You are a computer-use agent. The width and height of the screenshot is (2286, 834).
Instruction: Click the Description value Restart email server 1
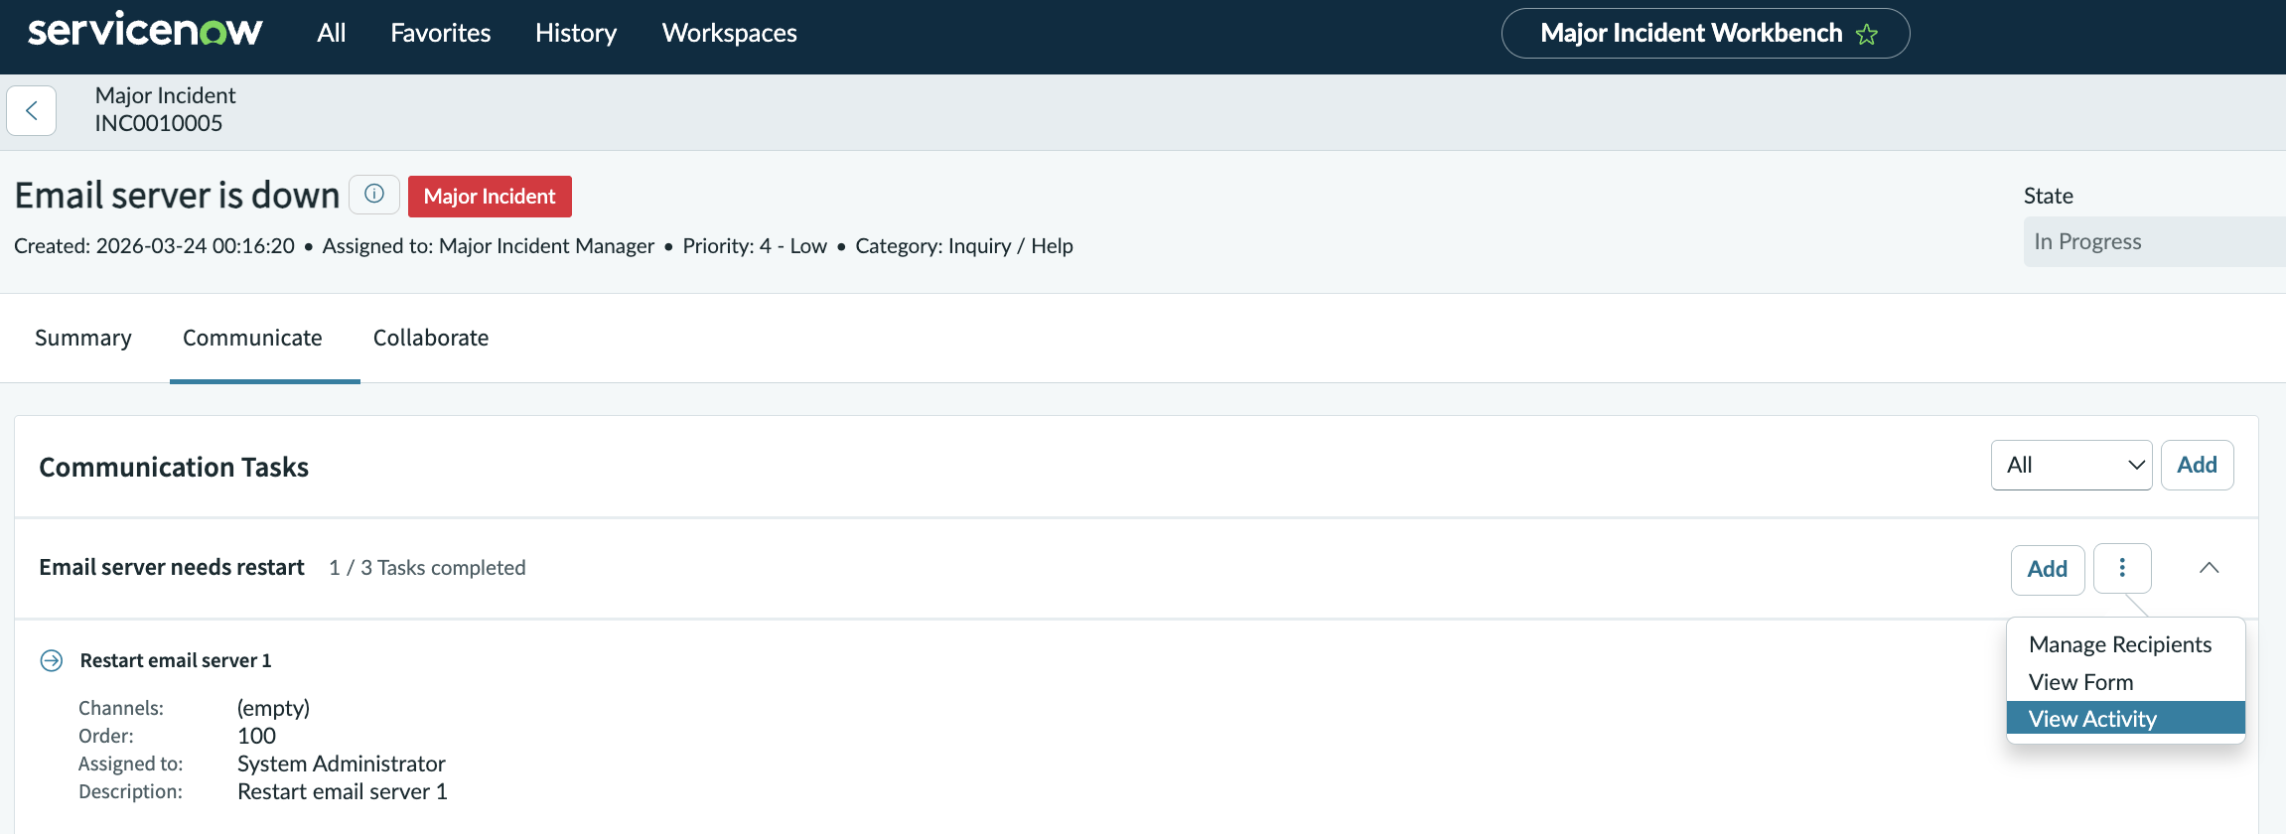343,791
